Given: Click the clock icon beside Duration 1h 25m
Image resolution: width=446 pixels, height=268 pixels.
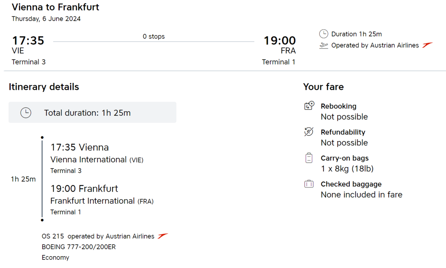Looking at the screenshot, I should pyautogui.click(x=324, y=34).
